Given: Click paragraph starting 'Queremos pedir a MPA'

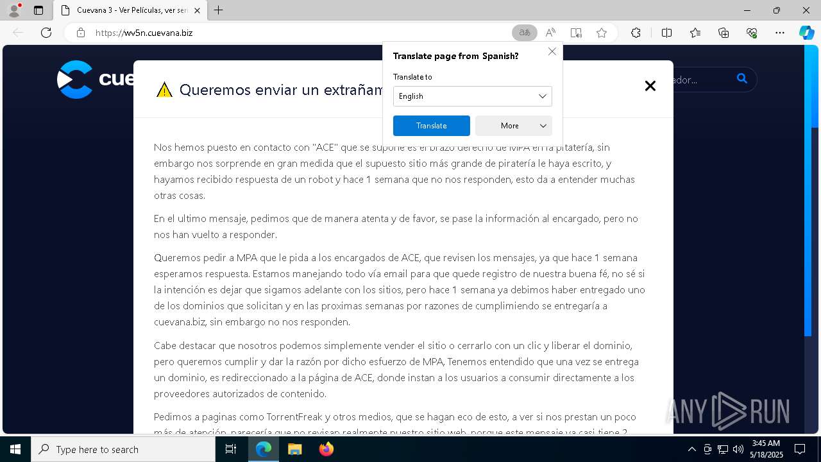Looking at the screenshot, I should tap(398, 290).
